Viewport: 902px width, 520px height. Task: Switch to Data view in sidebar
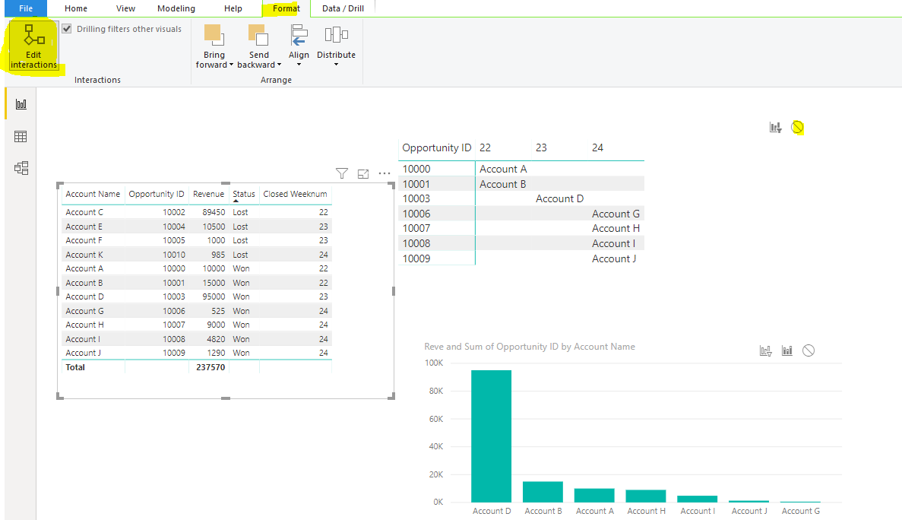21,136
